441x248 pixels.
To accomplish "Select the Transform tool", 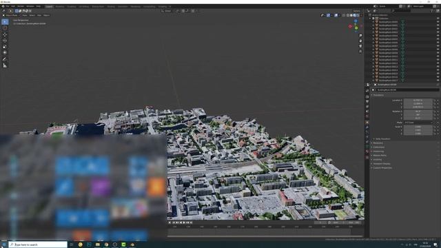I will [5, 52].
